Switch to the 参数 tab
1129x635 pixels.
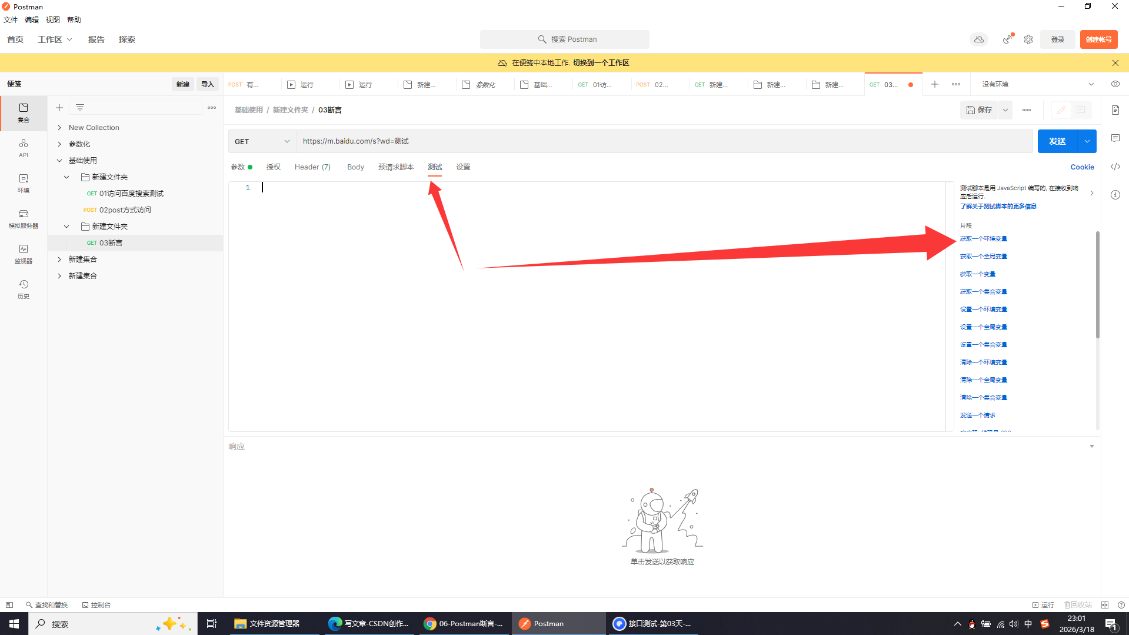tap(241, 167)
